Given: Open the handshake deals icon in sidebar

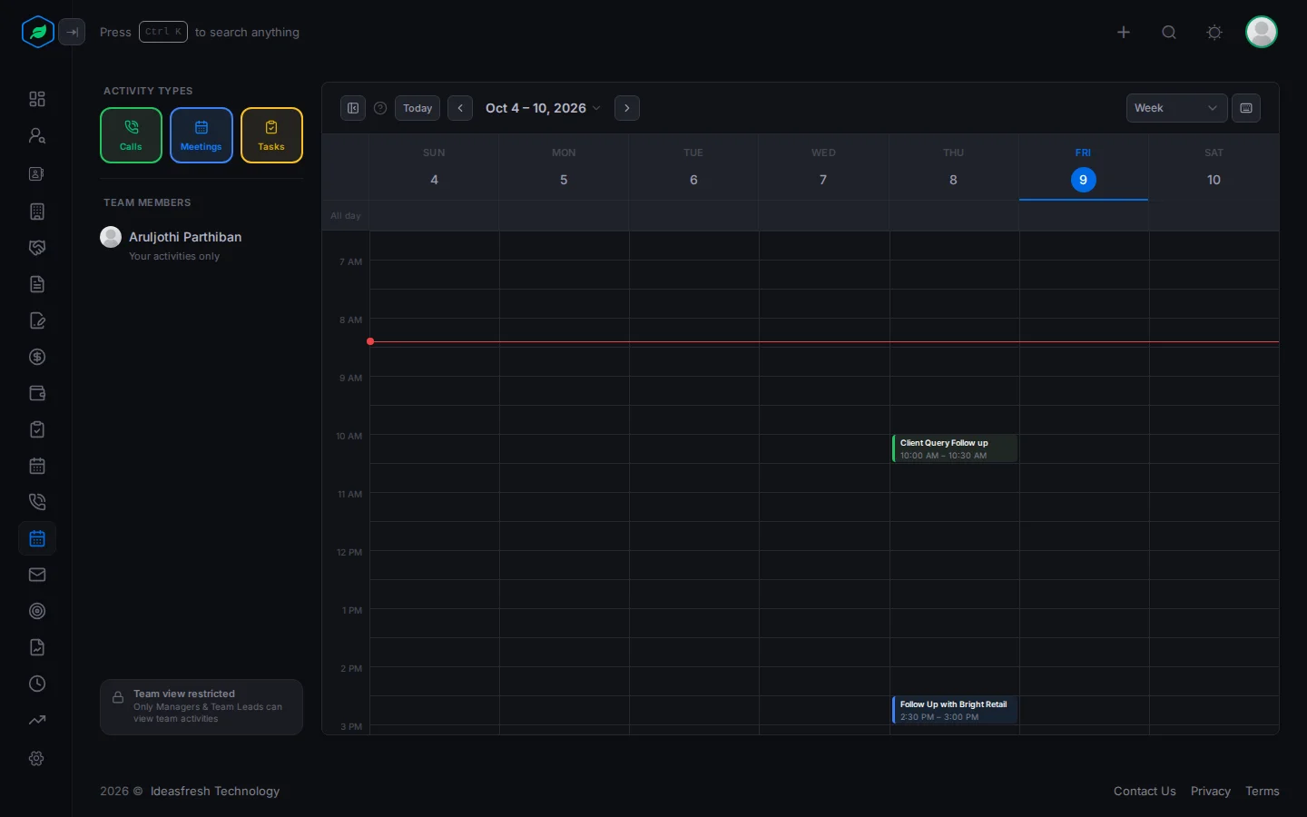Looking at the screenshot, I should [x=37, y=248].
